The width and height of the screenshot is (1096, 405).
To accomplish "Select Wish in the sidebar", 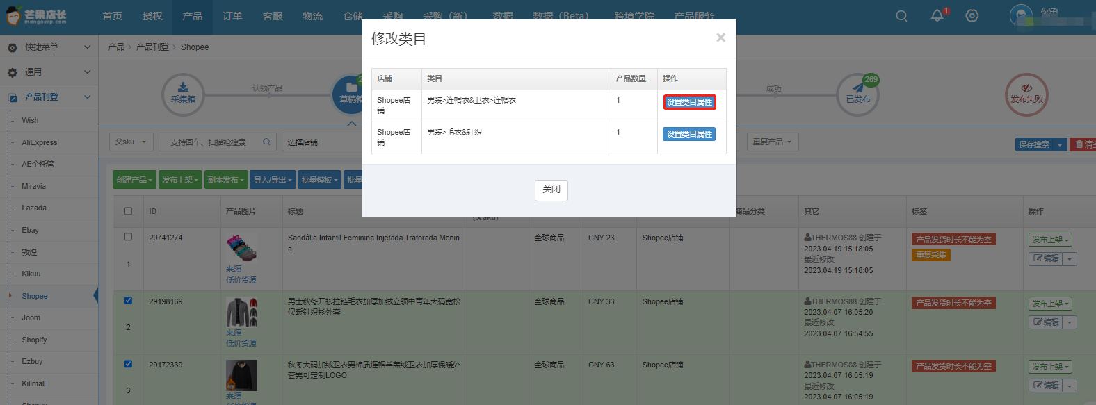I will 30,120.
